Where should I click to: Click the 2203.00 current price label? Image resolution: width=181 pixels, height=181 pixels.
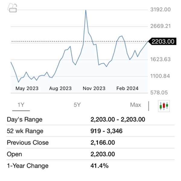(x=163, y=42)
